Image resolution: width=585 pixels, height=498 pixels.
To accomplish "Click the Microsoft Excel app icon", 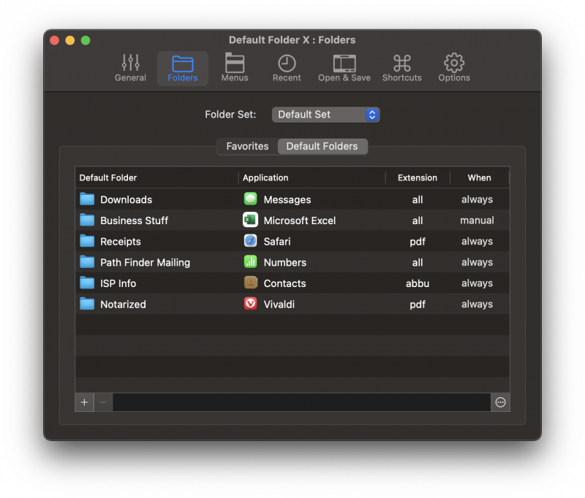I will coord(250,220).
